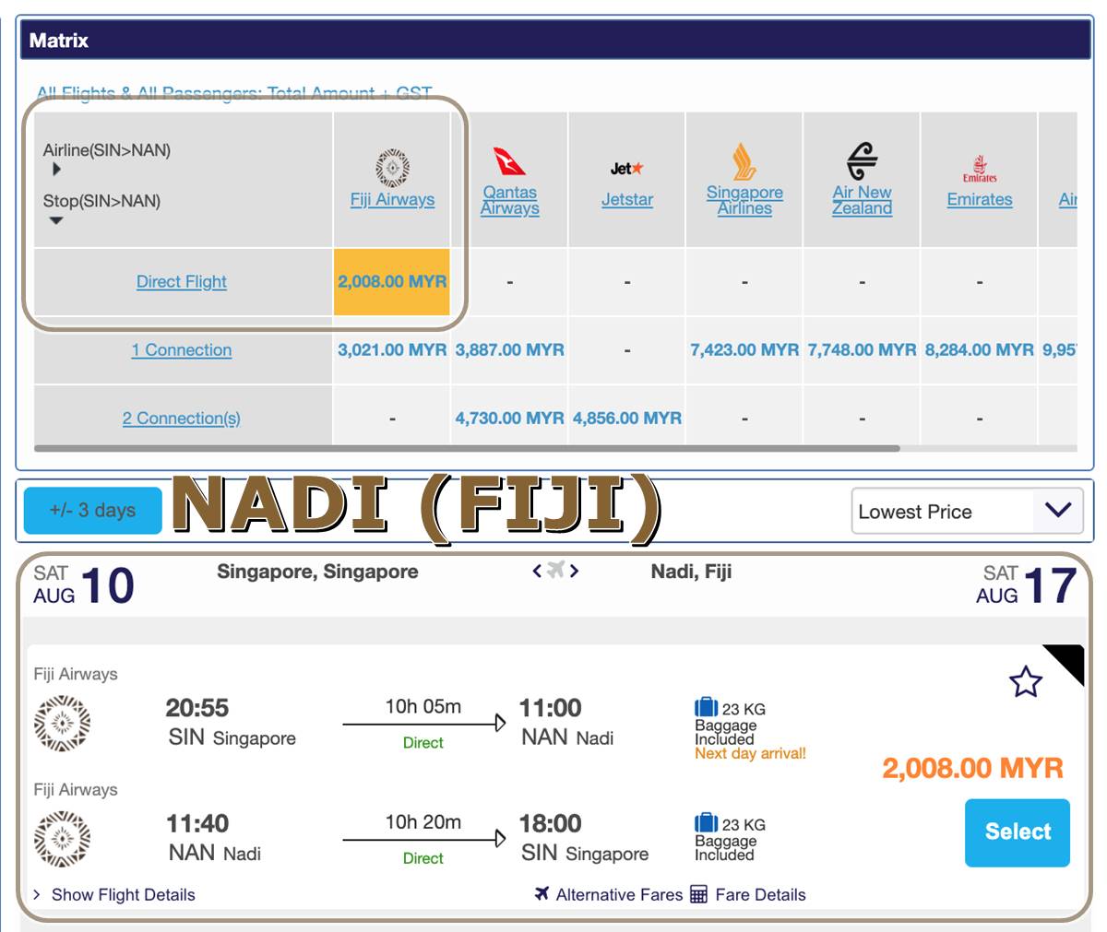
Task: Filter by 2 Connection(s)
Action: point(182,419)
